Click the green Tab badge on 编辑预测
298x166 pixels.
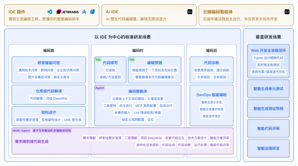pos(131,59)
